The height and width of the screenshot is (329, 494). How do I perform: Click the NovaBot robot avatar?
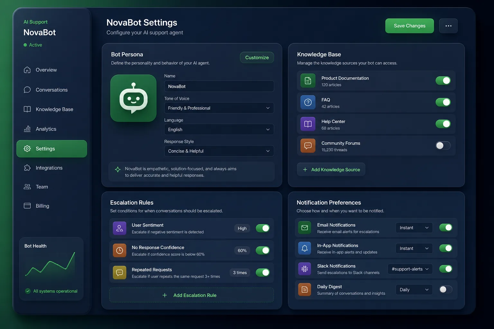click(133, 98)
